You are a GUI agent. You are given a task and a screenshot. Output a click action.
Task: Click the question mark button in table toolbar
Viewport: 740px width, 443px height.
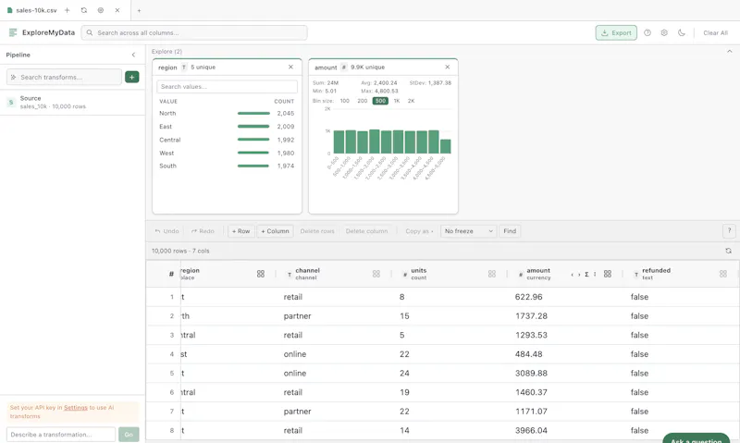729,230
